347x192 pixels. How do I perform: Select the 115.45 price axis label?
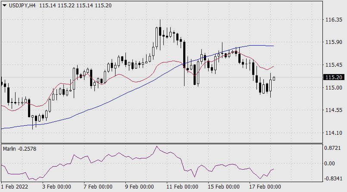[334, 65]
